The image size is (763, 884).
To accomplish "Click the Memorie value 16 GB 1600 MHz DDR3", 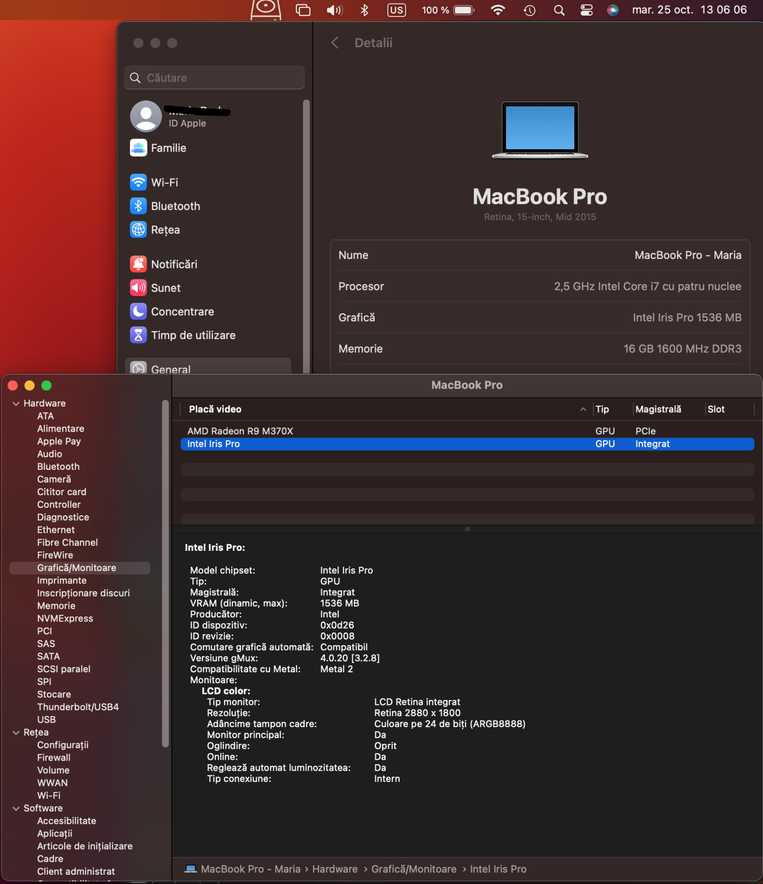I will click(683, 349).
